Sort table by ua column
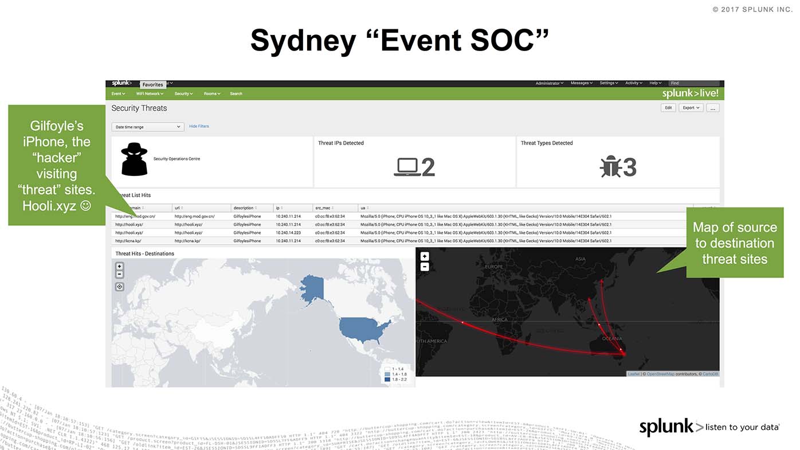The image size is (800, 450). tap(364, 208)
